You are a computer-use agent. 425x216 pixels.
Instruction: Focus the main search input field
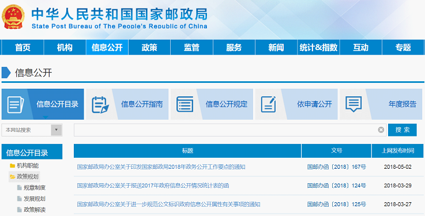226,130
